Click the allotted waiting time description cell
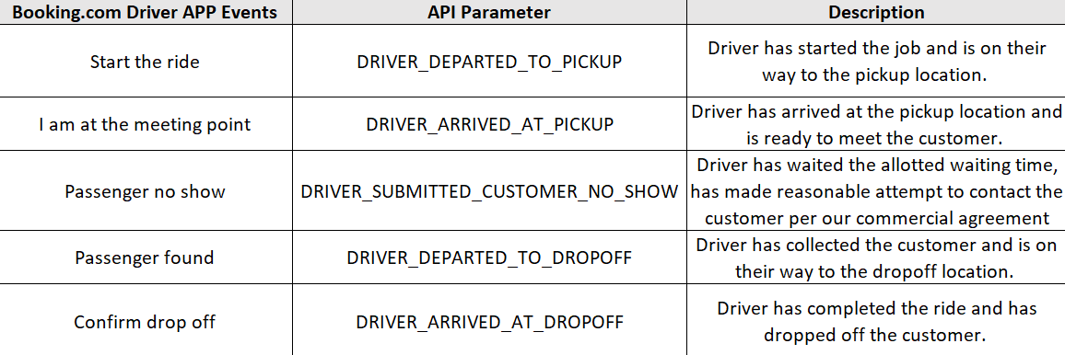 875,191
